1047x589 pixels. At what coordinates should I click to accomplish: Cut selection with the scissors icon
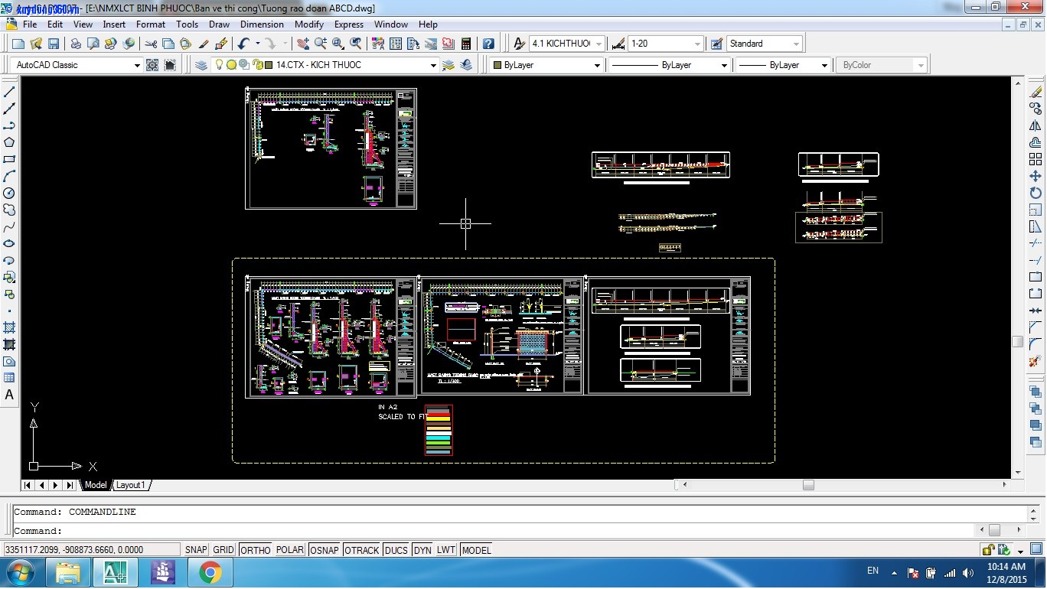pyautogui.click(x=151, y=44)
